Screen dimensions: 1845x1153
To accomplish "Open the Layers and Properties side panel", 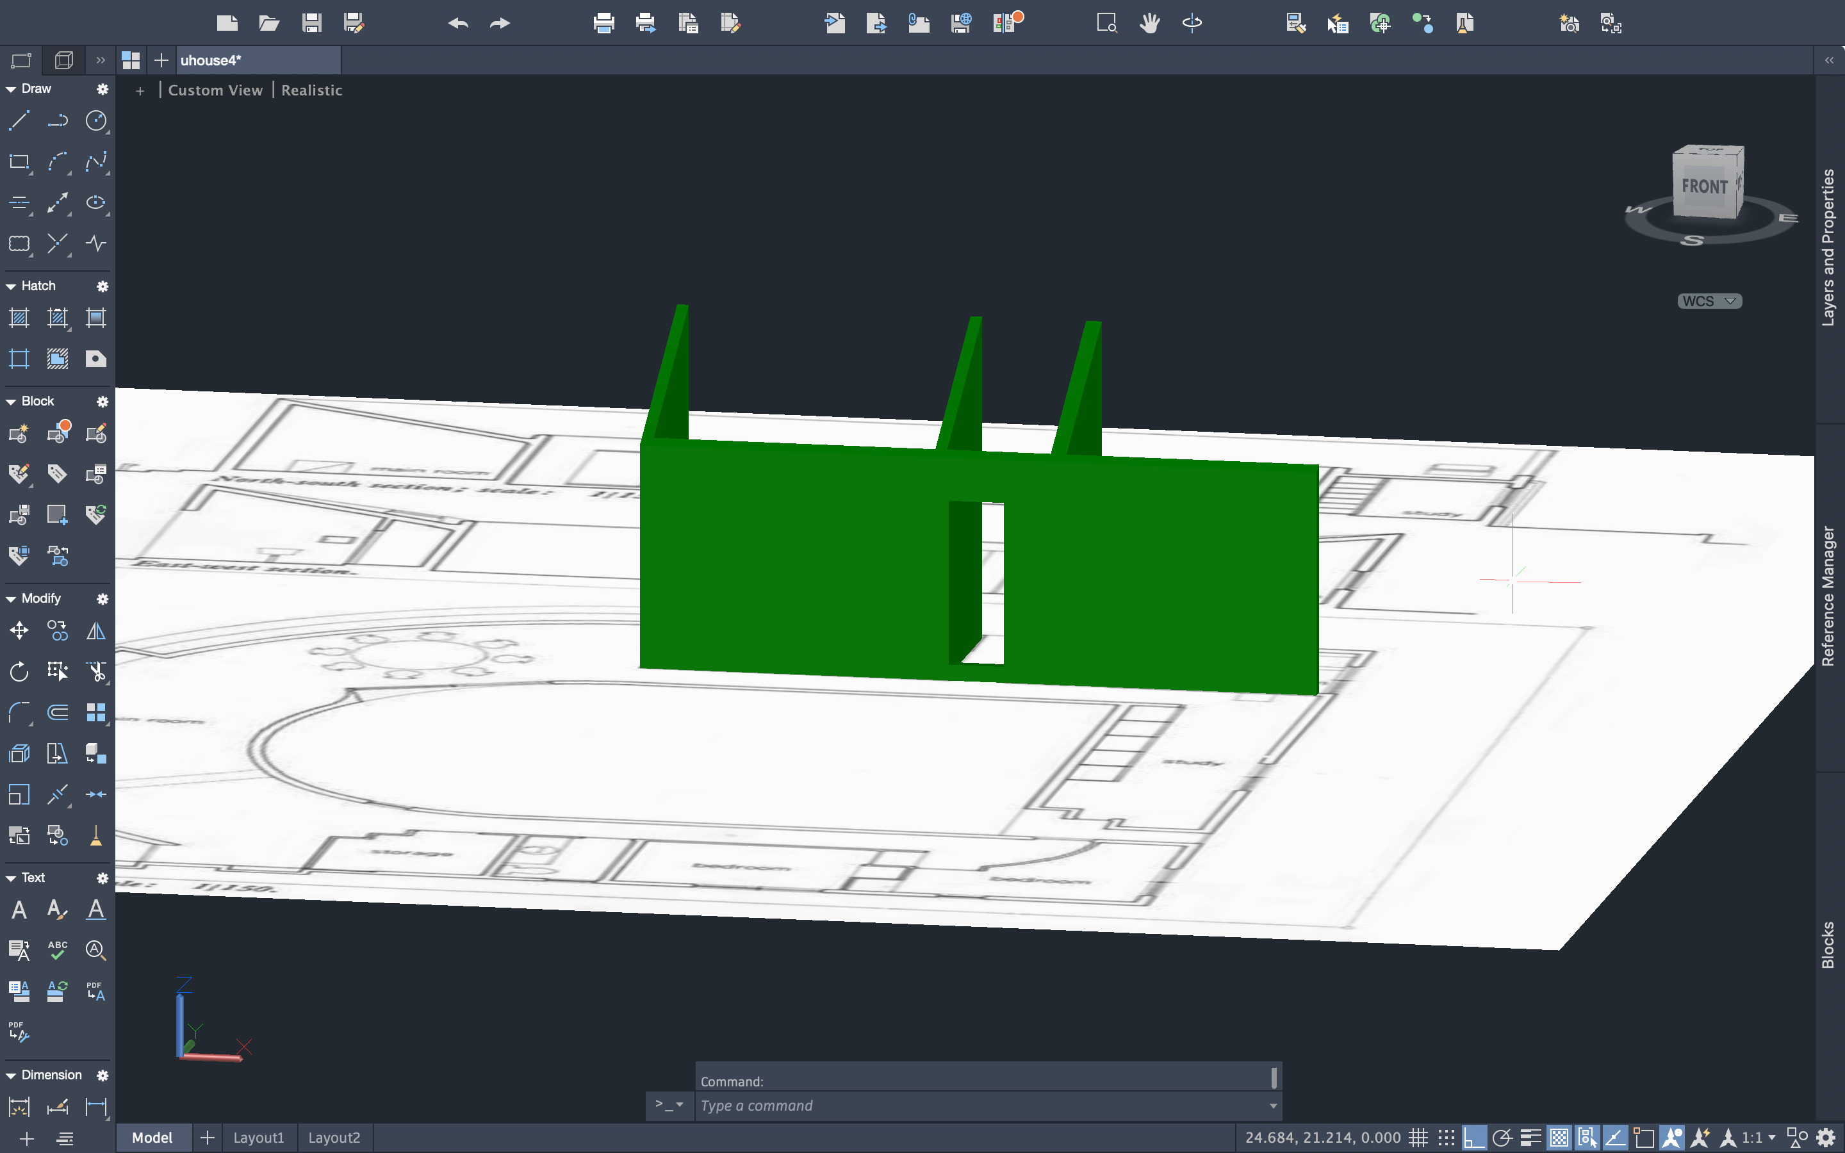I will (x=1828, y=247).
